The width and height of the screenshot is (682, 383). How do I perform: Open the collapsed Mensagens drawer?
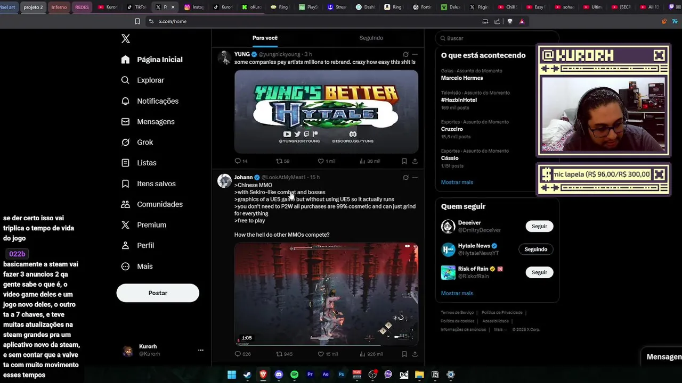tap(663, 357)
